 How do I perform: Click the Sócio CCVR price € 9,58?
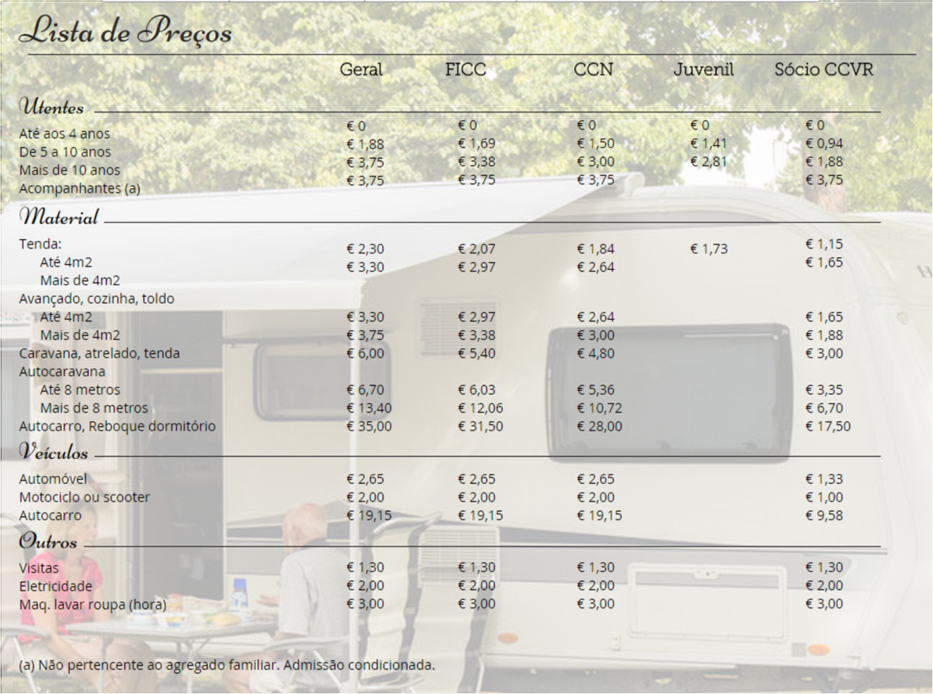point(824,516)
